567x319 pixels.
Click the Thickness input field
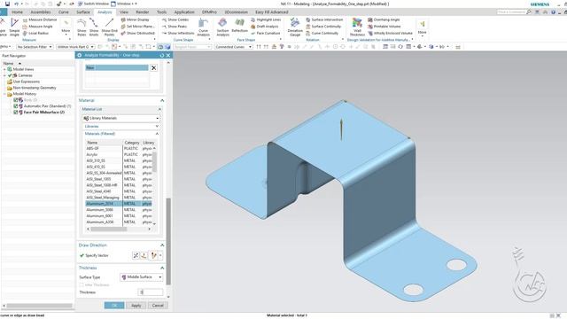151,292
